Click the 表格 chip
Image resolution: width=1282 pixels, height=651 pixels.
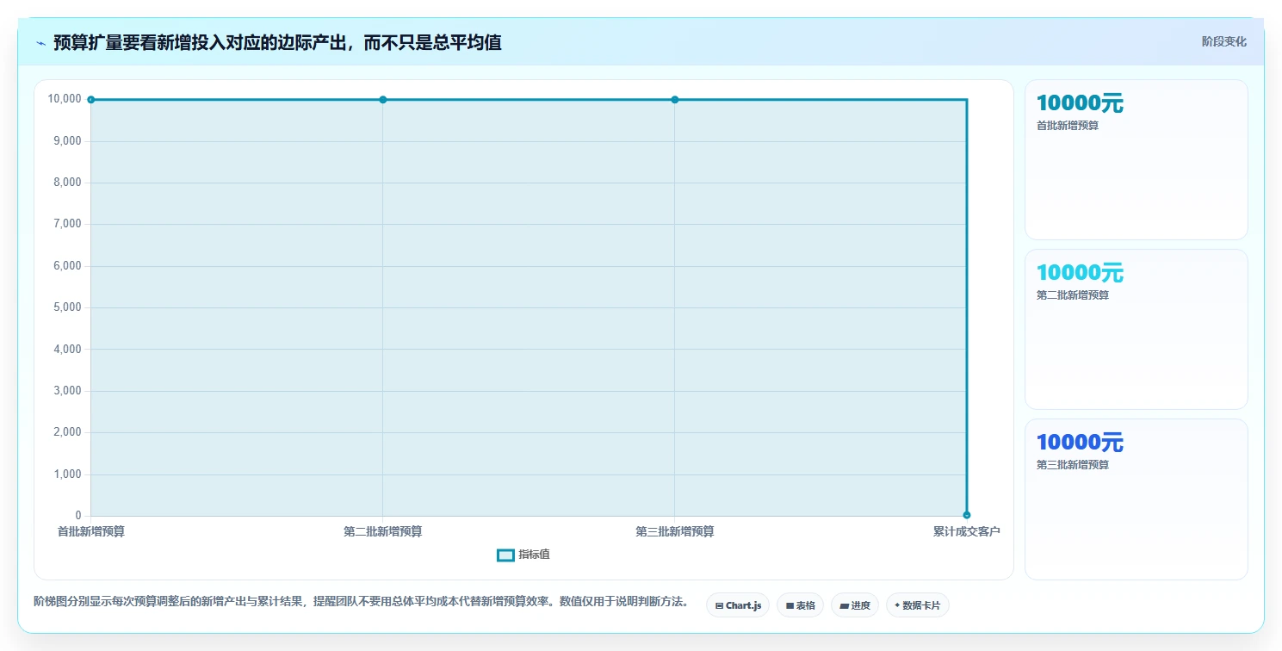pyautogui.click(x=800, y=605)
